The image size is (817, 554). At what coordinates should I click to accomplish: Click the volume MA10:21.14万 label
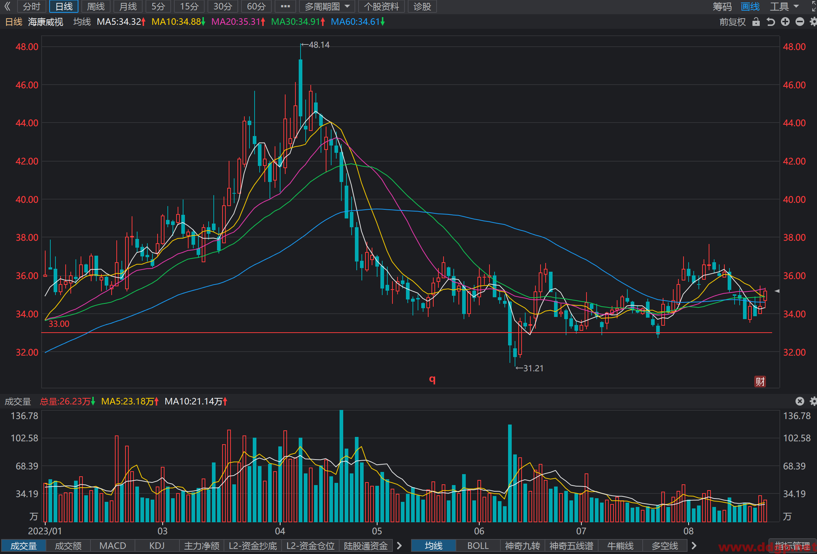(x=196, y=402)
